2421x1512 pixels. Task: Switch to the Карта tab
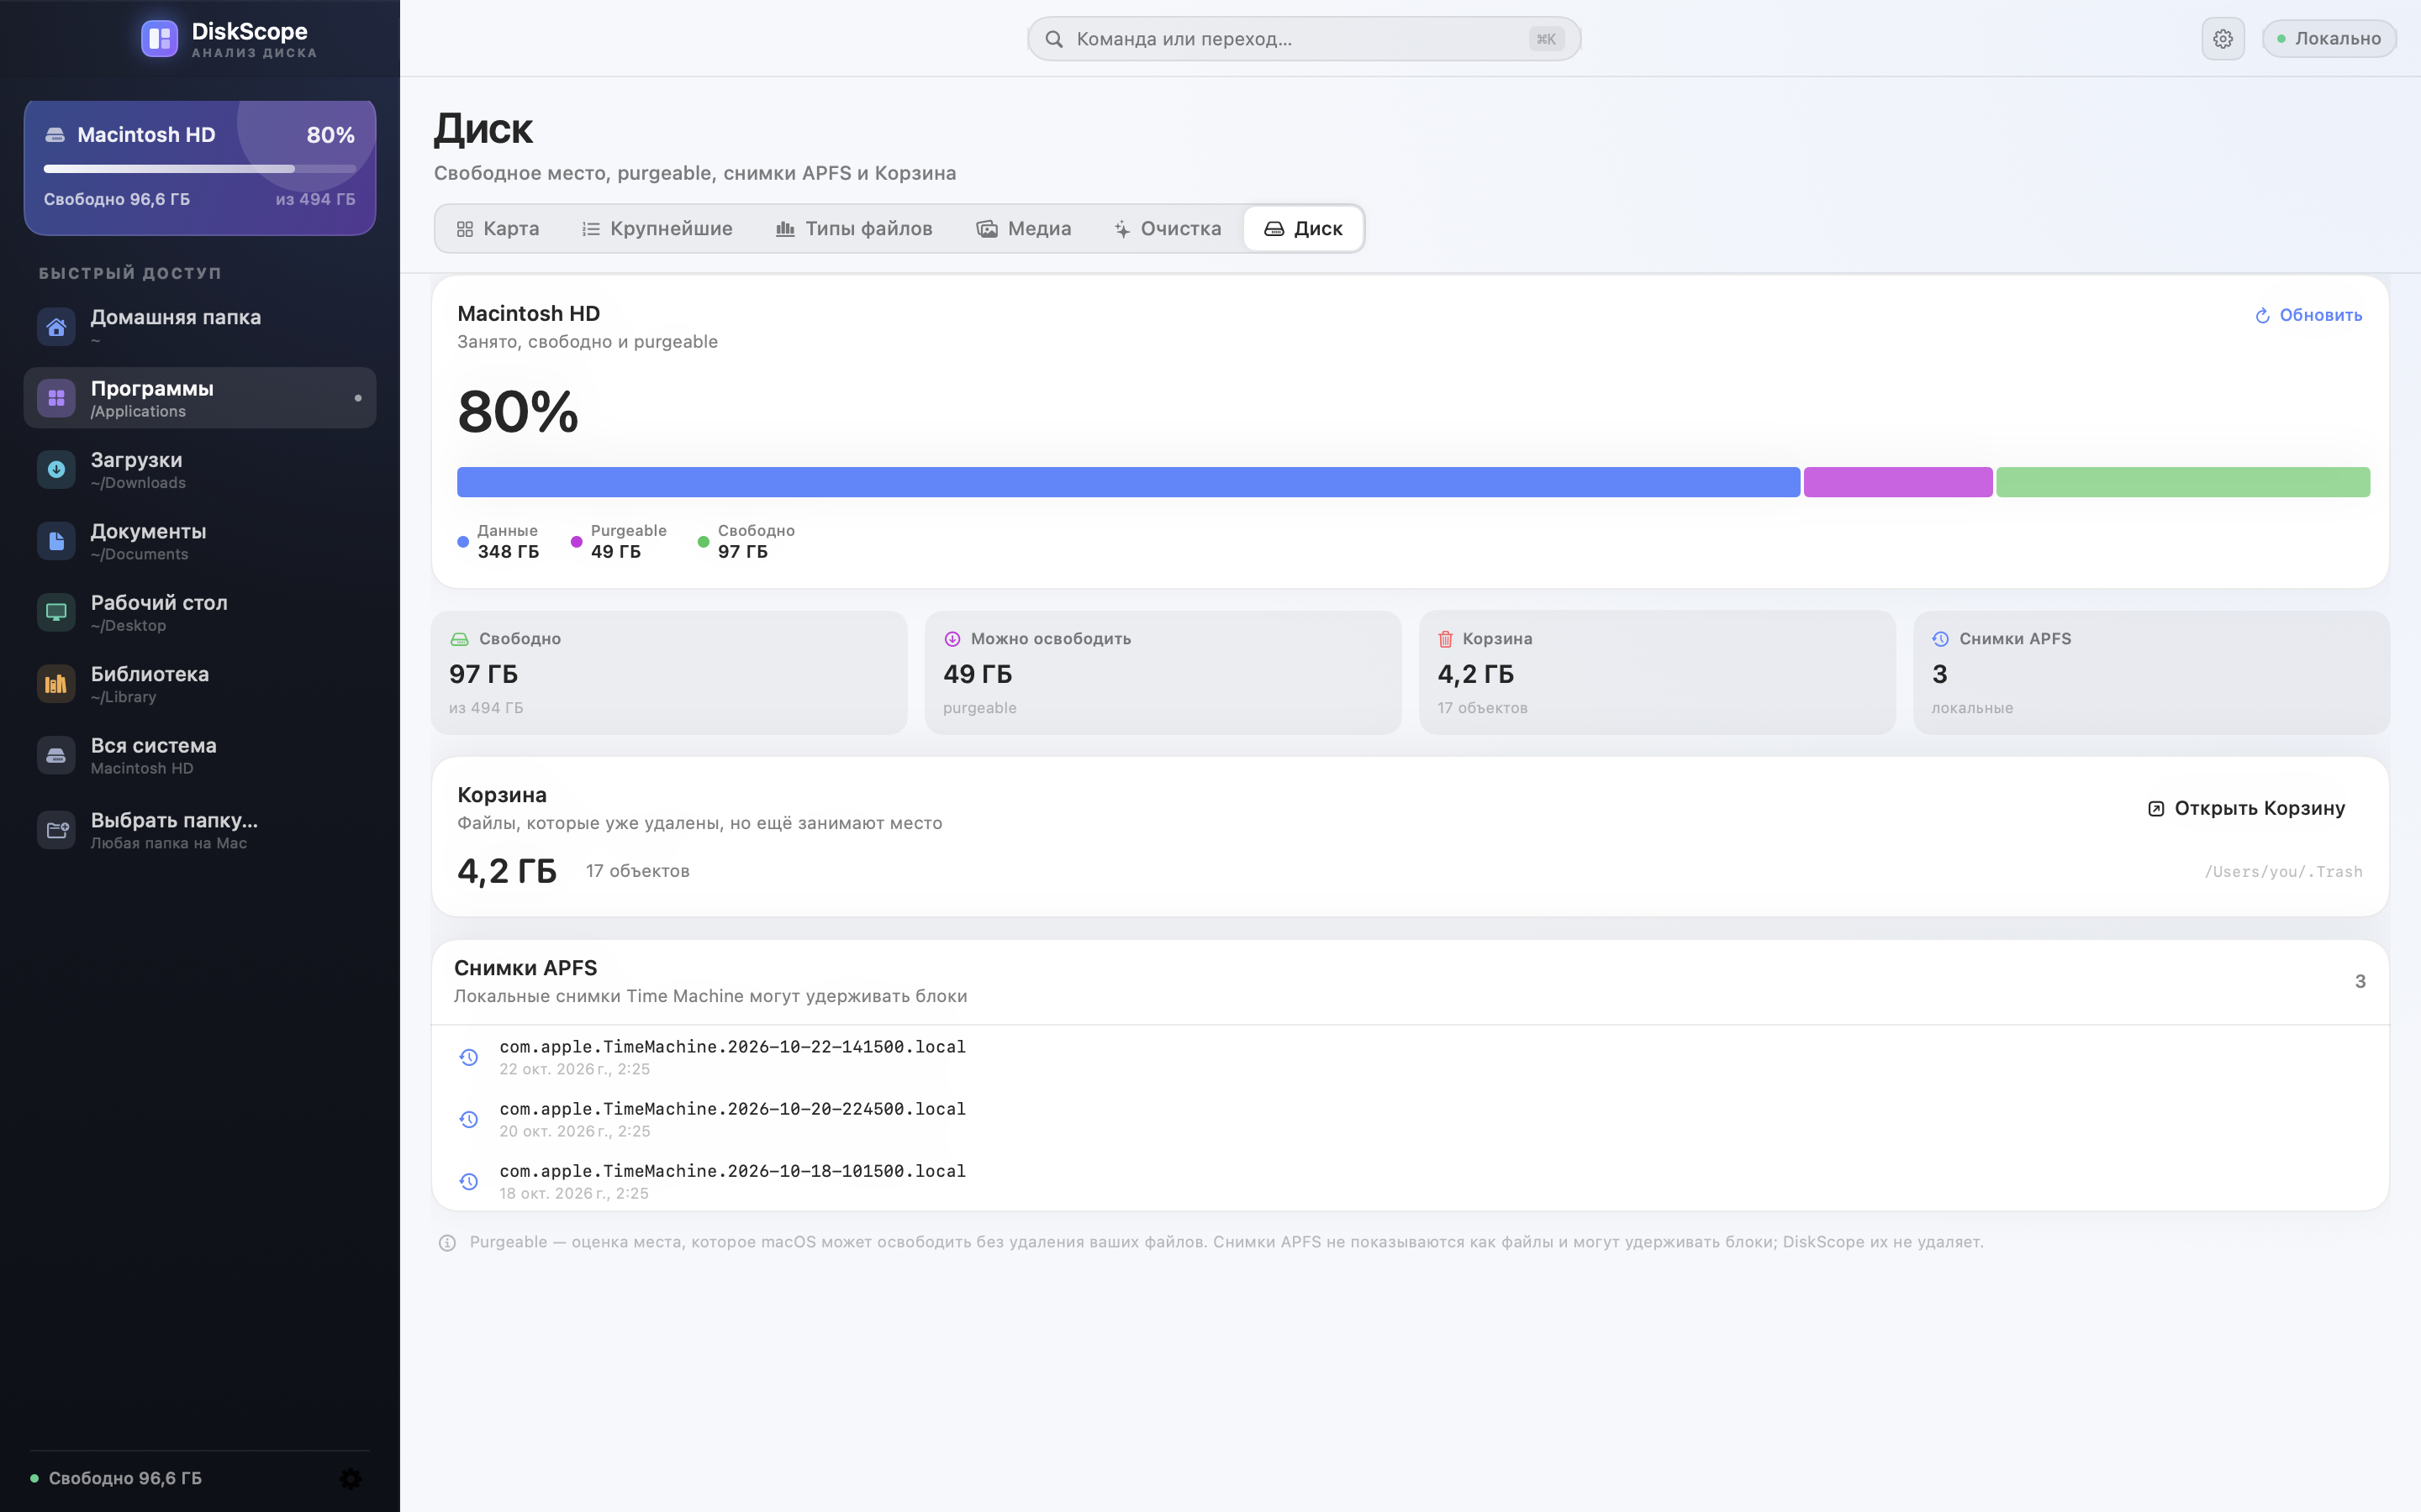(x=497, y=229)
